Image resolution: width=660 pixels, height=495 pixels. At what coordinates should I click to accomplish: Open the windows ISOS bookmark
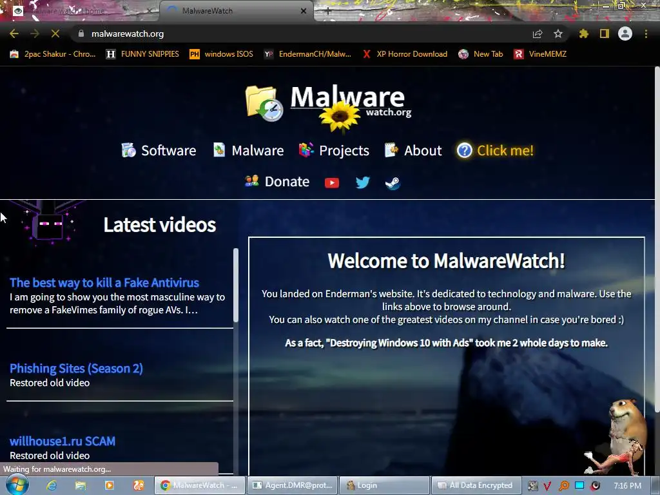[221, 54]
